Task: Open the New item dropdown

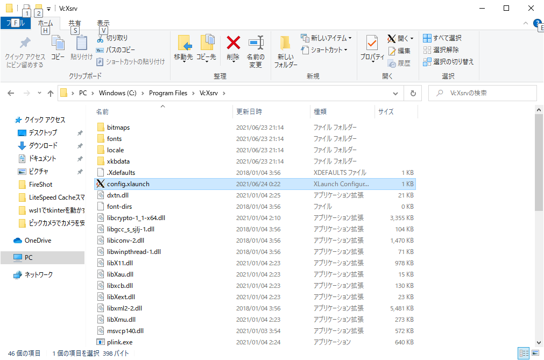Action: point(326,38)
